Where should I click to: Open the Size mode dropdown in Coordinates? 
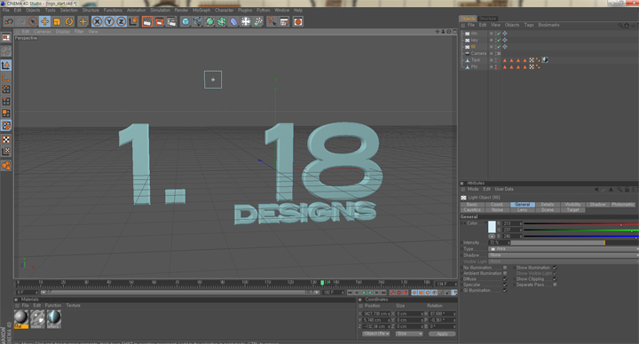409,334
